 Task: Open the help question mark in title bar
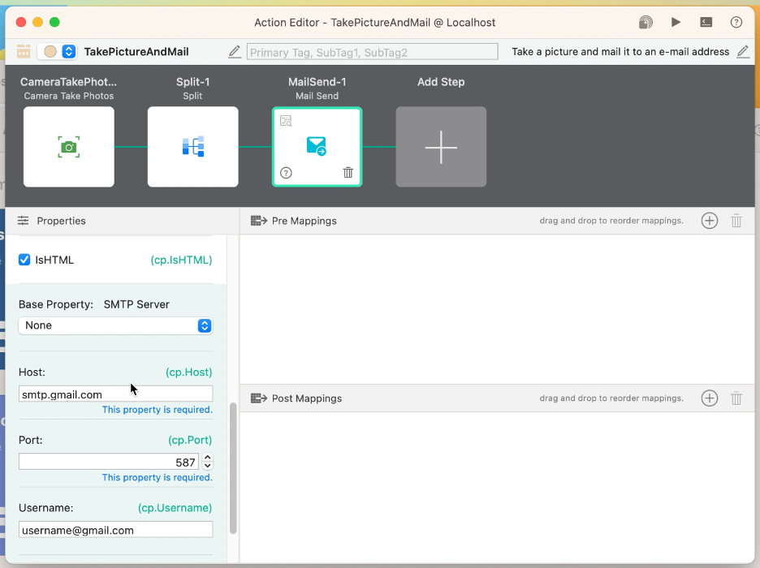[736, 22]
